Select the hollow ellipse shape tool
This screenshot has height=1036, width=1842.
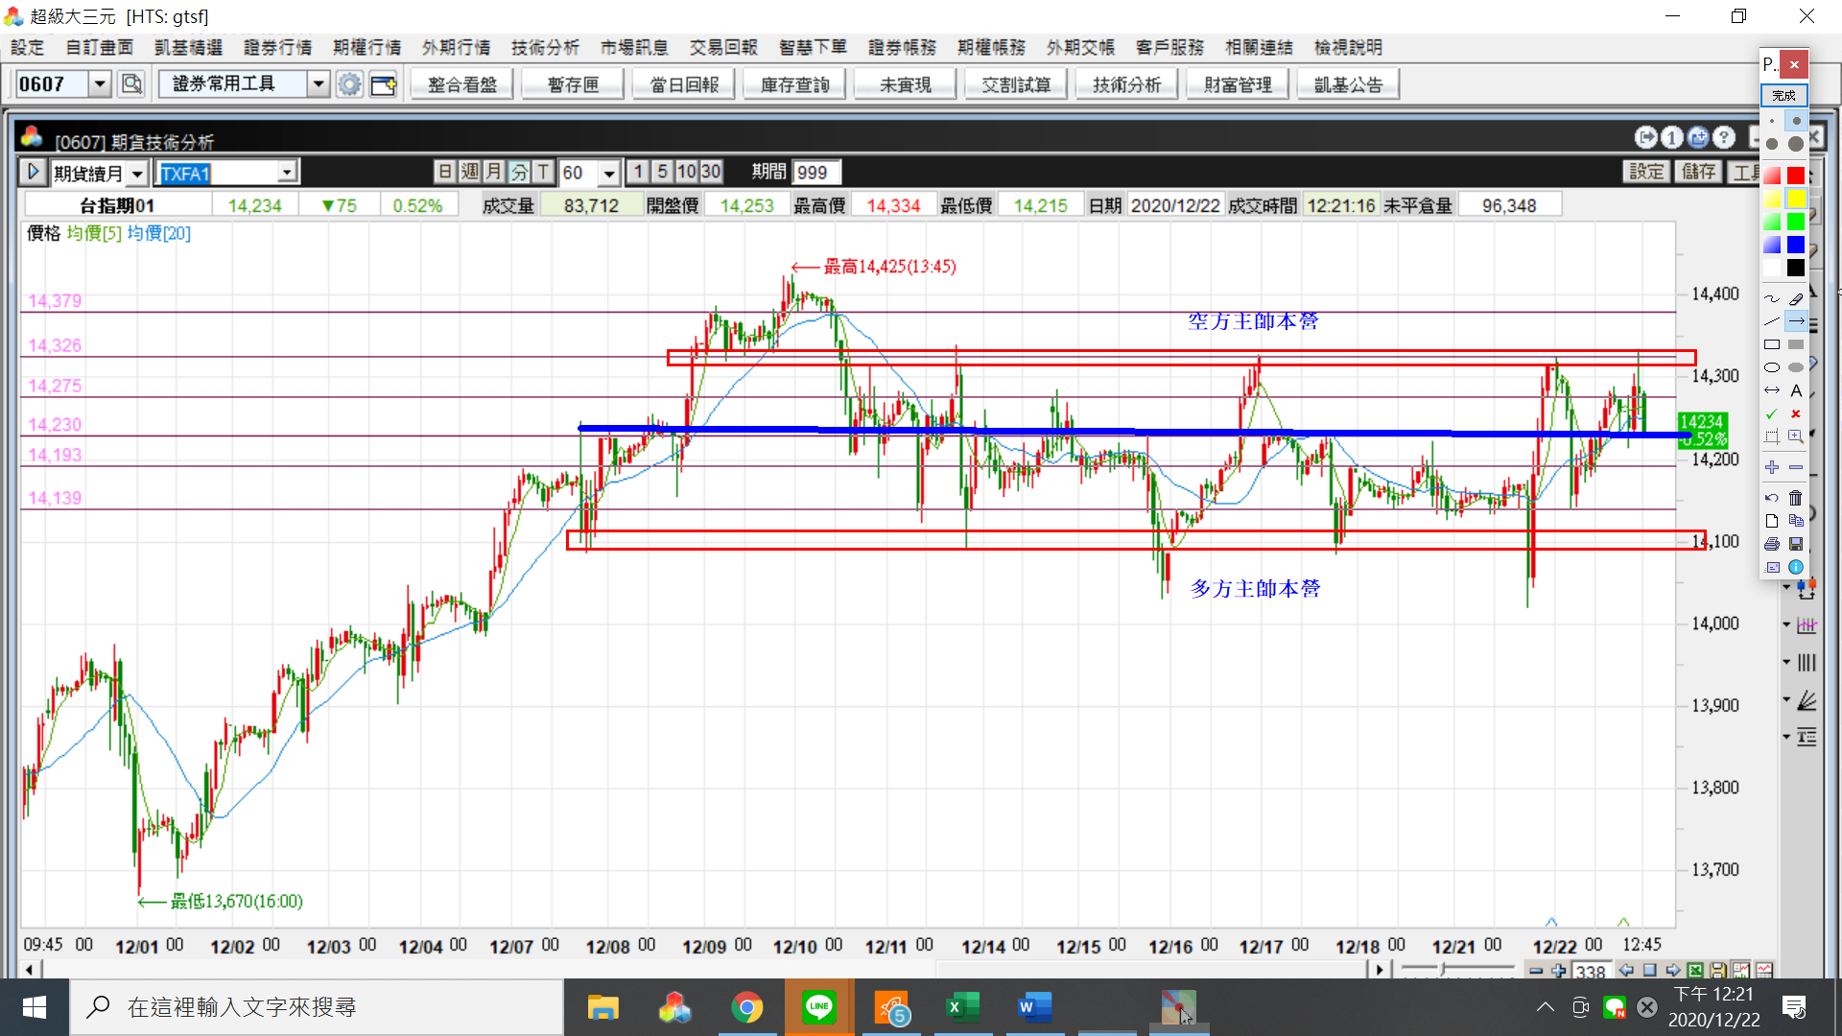pyautogui.click(x=1772, y=367)
